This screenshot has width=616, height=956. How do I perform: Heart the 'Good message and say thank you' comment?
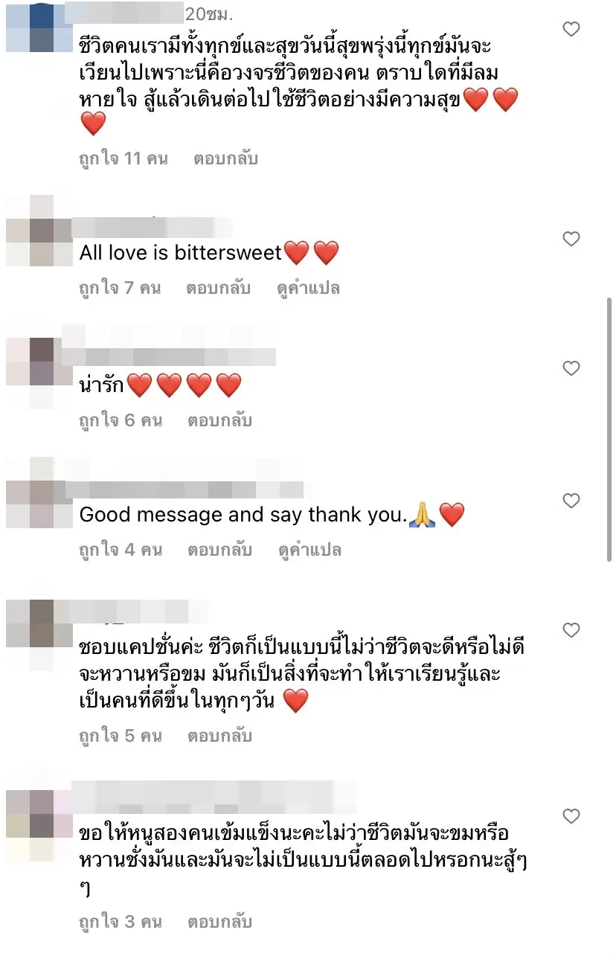[x=571, y=501]
